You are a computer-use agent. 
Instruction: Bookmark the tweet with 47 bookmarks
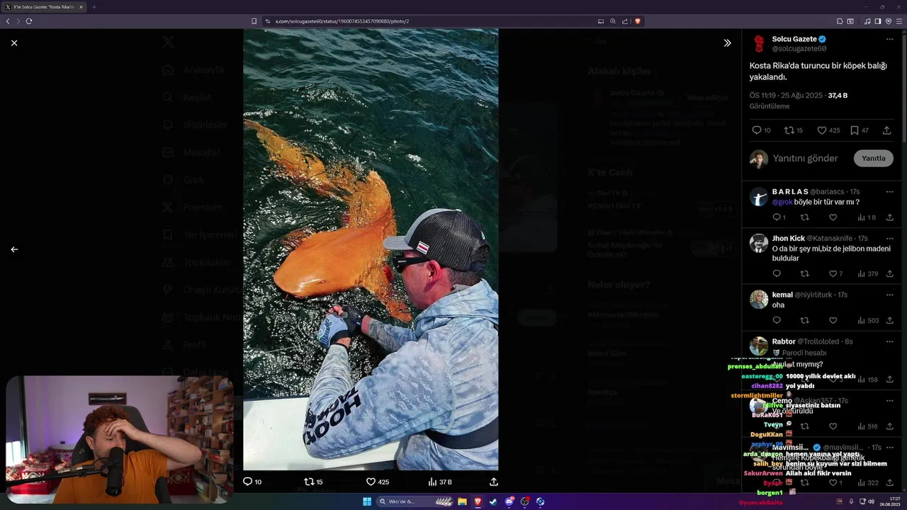click(855, 130)
